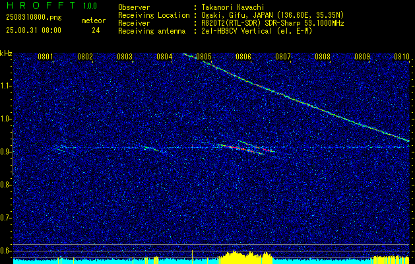
Task: Click time marker 0801
Action: [46, 57]
